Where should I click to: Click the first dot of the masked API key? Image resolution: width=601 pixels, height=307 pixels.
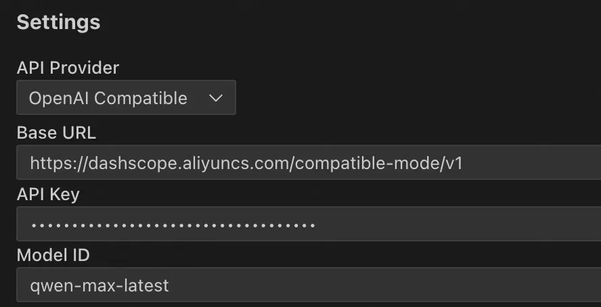(x=35, y=225)
